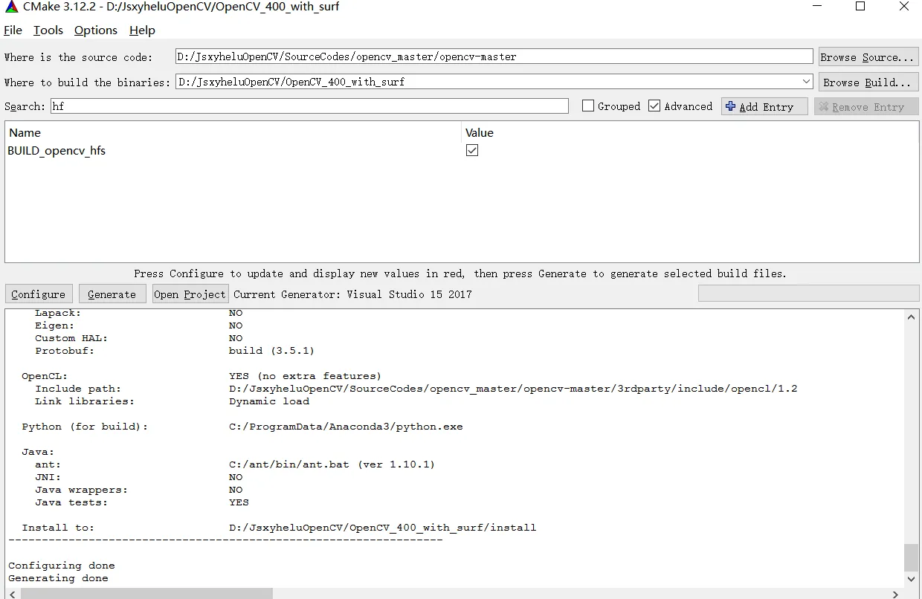
Task: Click the Protobuf build (3.5.1) value
Action: click(271, 351)
